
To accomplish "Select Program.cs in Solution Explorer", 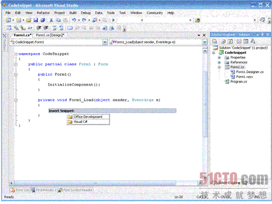I will pos(239,82).
